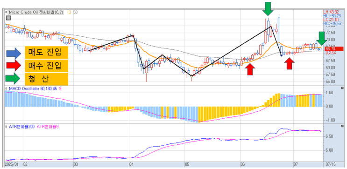
Task: Click the 6,00 ATR axis value
Action: 330,150
